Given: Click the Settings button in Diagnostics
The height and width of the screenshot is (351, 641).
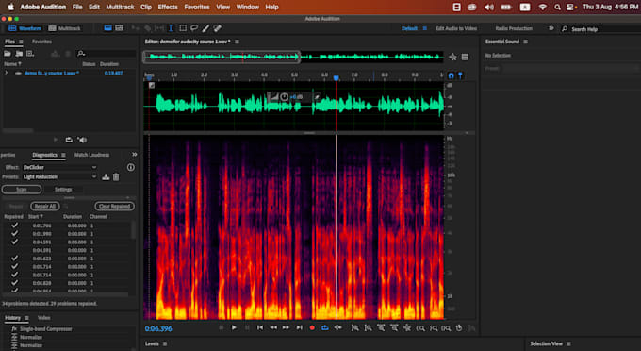Looking at the screenshot, I should click(63, 190).
